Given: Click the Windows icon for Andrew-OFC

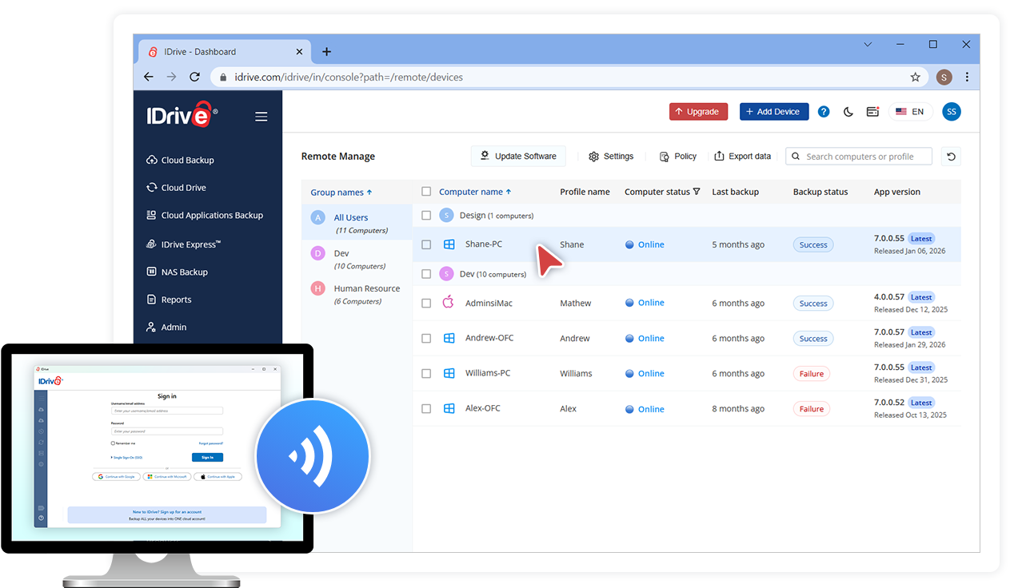Looking at the screenshot, I should pyautogui.click(x=449, y=338).
